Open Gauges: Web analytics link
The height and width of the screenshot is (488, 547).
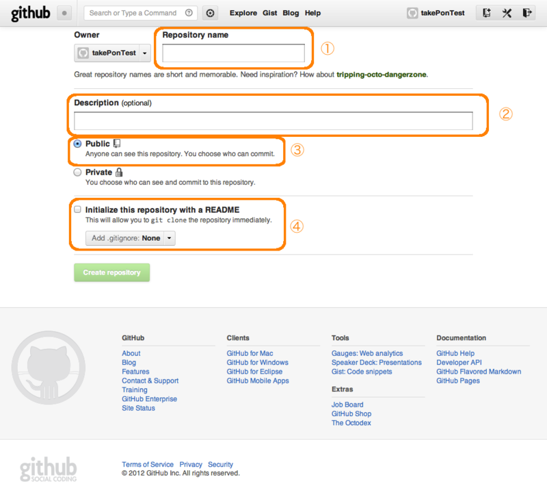coord(367,354)
